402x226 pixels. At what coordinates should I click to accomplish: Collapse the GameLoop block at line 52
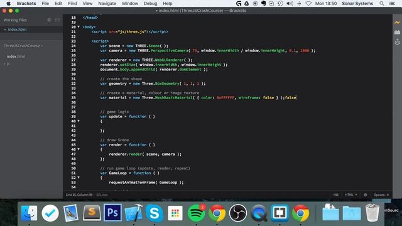(x=79, y=178)
